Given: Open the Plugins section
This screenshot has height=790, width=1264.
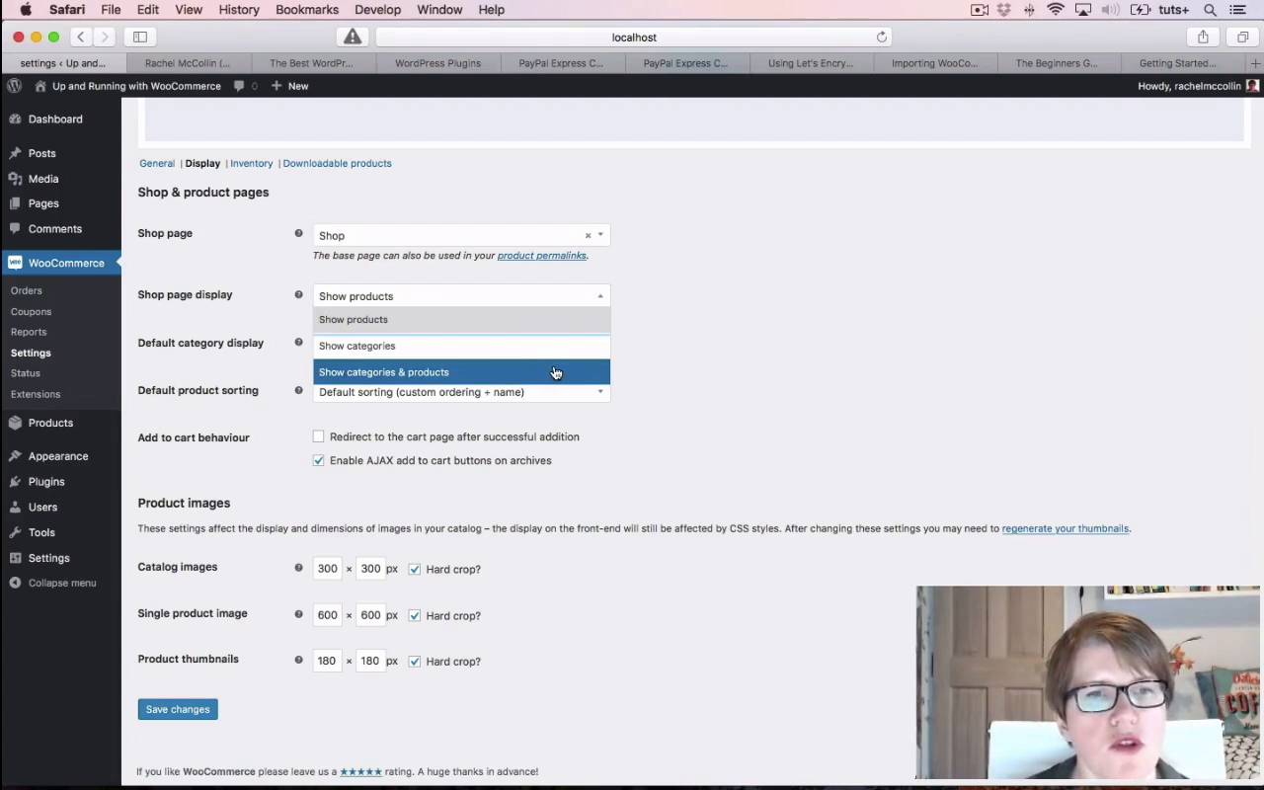Looking at the screenshot, I should (46, 482).
